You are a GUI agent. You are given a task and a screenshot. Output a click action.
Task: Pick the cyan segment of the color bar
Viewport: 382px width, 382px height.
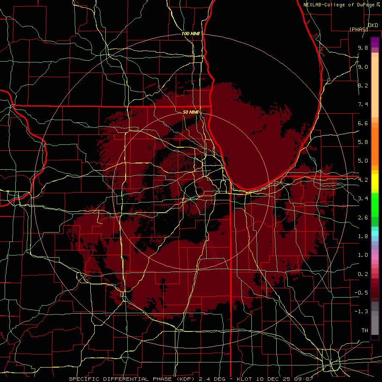coord(375,233)
